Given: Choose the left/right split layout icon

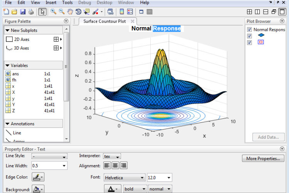Looking at the screenshot, I should tap(257, 12).
